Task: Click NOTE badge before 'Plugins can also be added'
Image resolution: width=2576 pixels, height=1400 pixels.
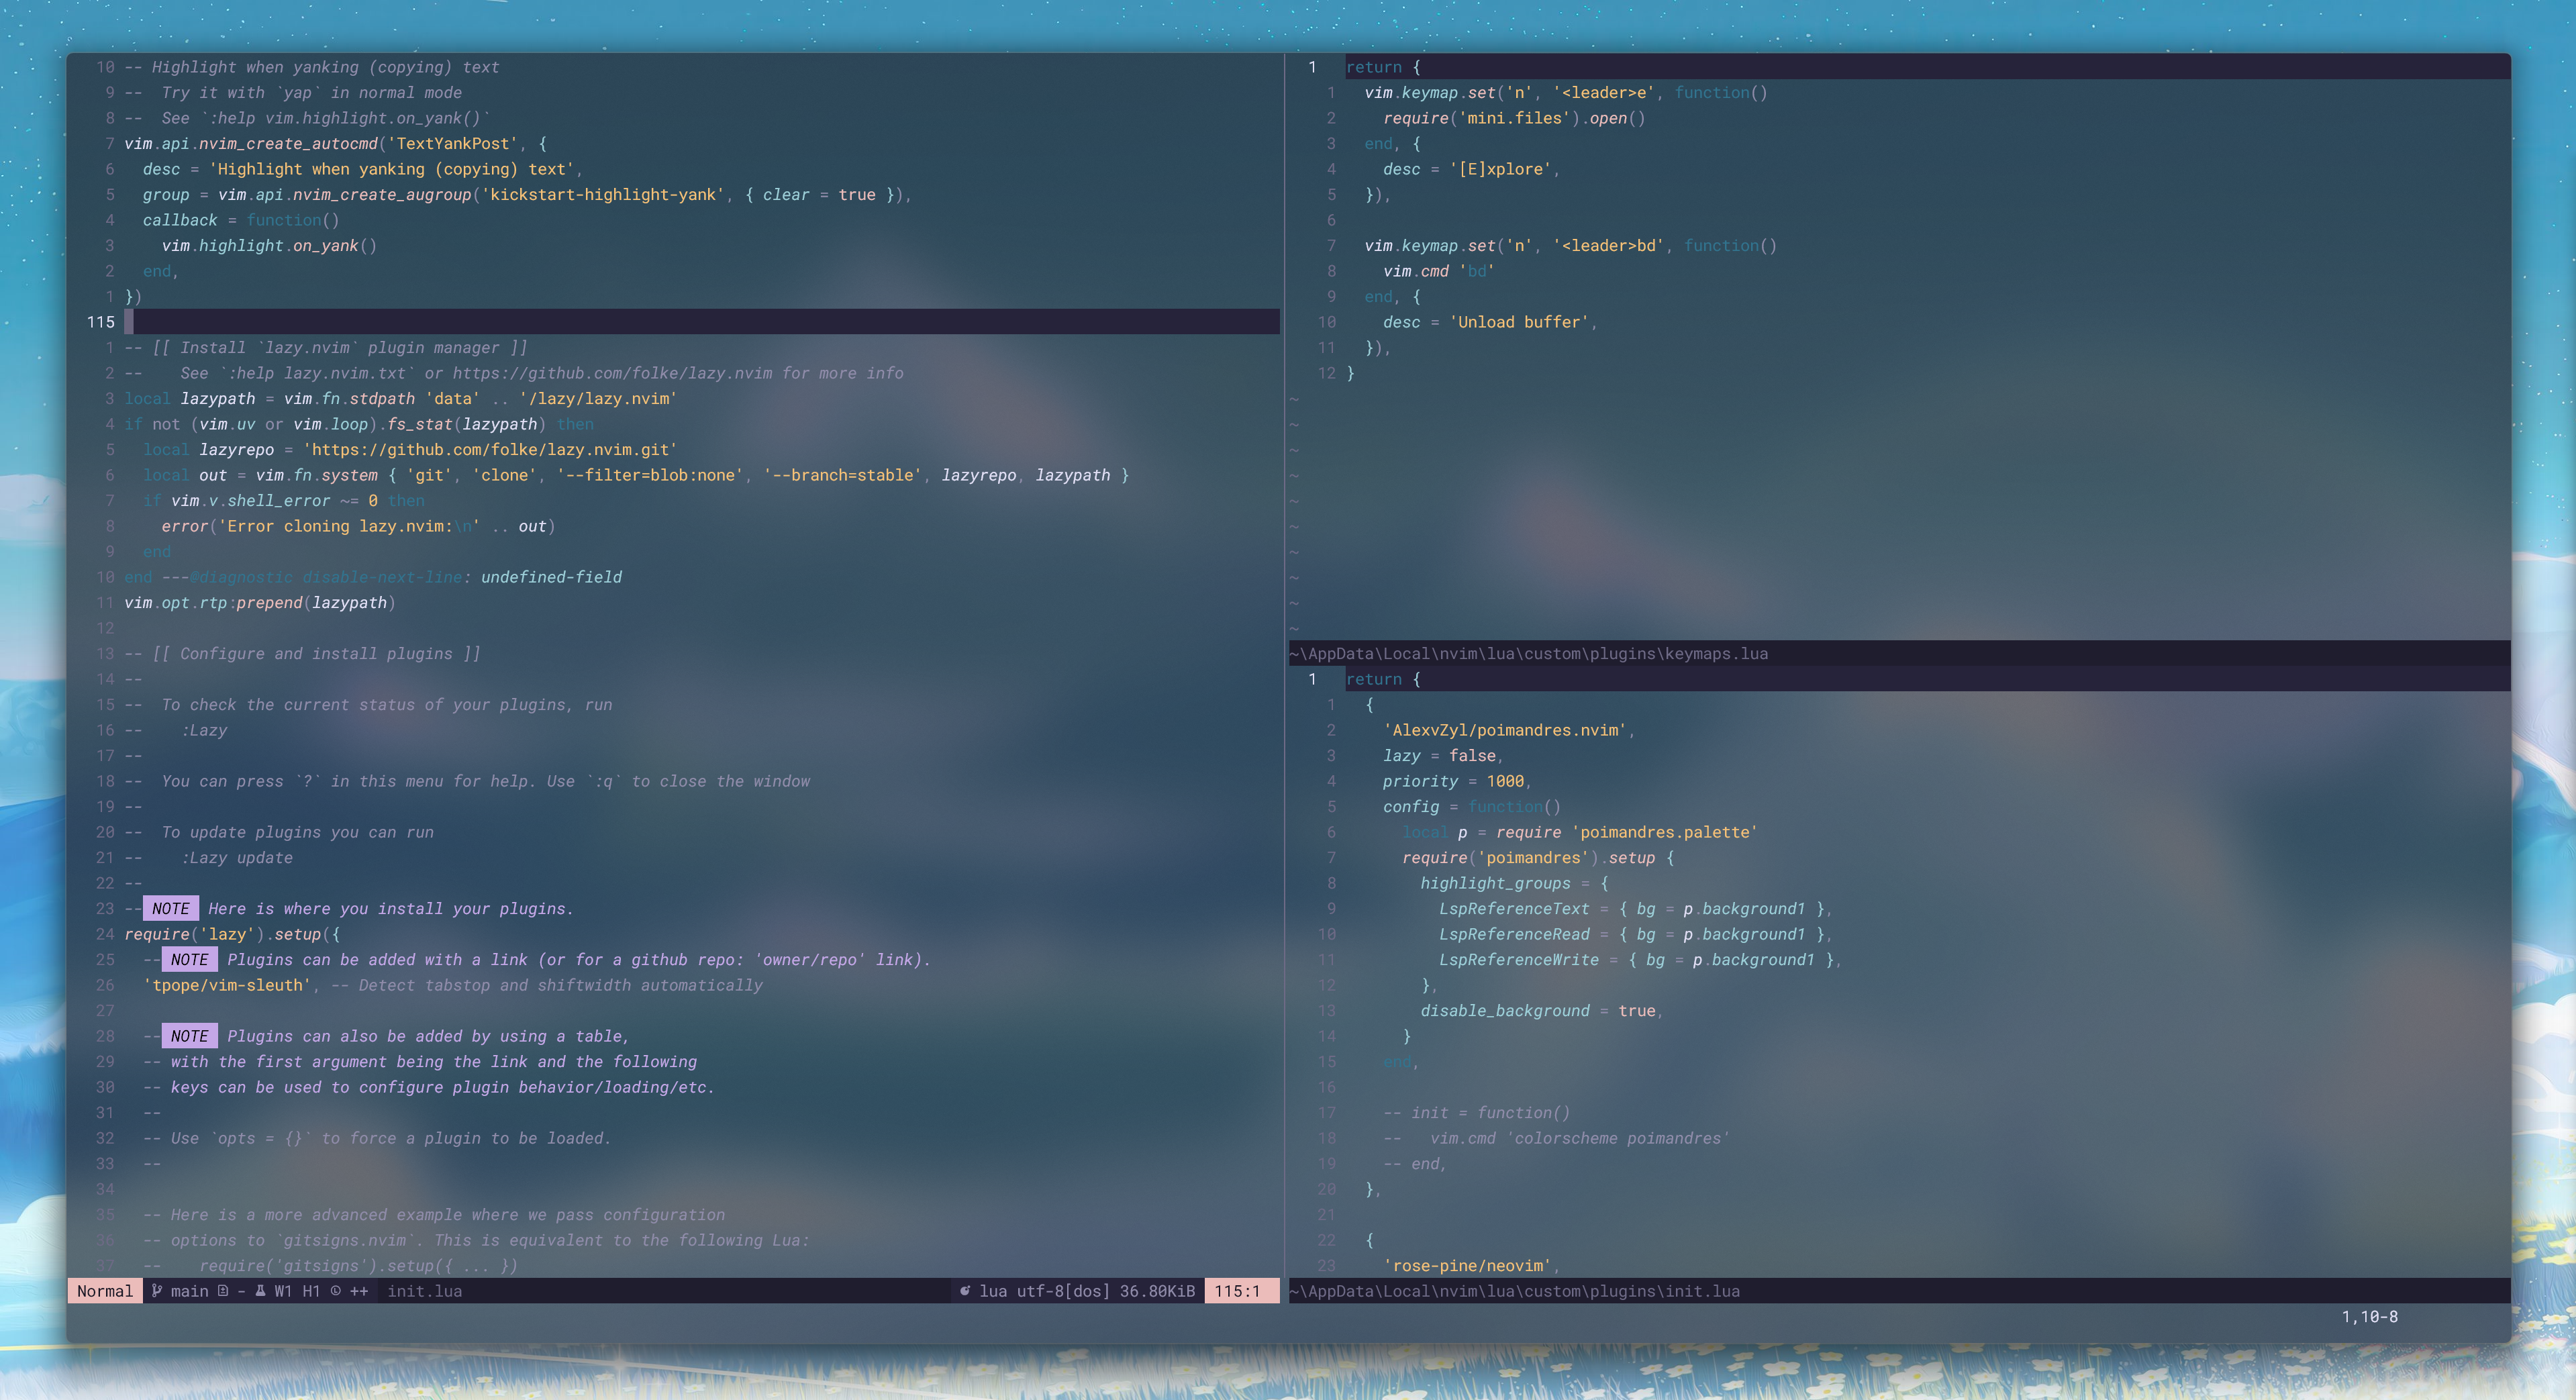Action: click(x=190, y=1036)
